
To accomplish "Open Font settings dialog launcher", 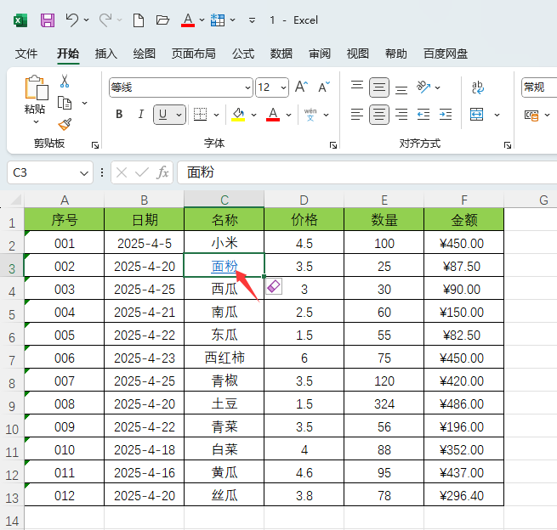I will pyautogui.click(x=332, y=145).
